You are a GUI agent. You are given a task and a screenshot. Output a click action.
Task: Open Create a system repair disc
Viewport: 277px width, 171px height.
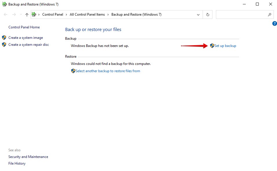coord(29,45)
